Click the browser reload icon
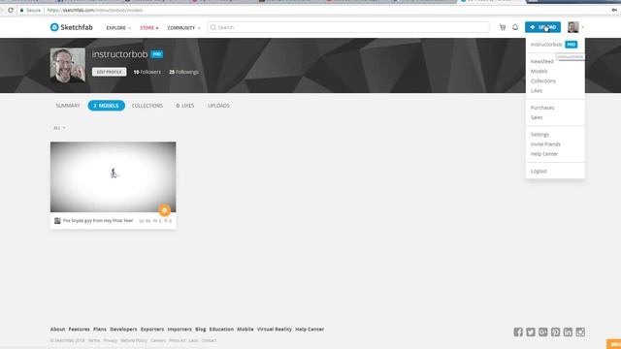Viewport: 621px width, 349px height. point(11,11)
